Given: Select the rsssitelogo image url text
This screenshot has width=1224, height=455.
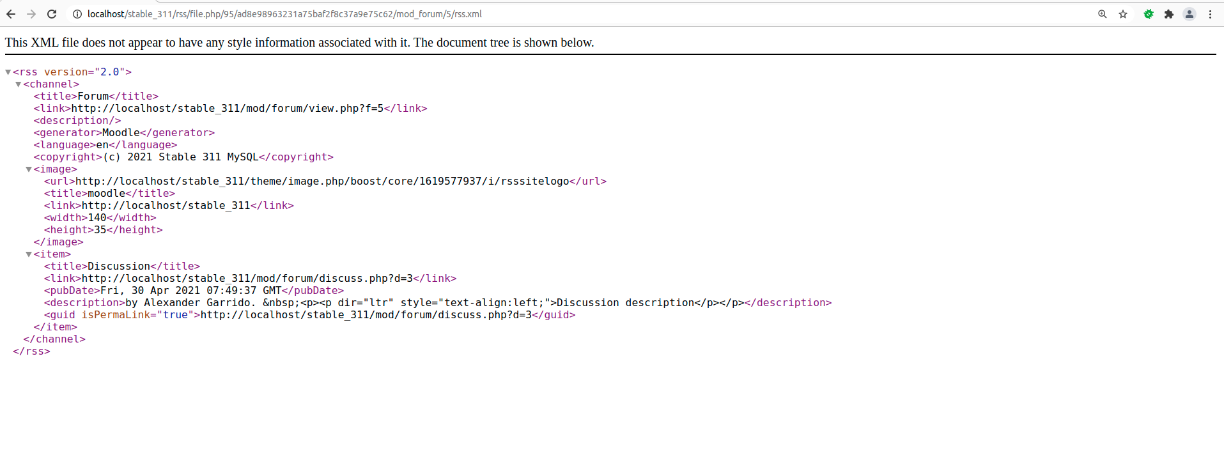Looking at the screenshot, I should pos(322,181).
